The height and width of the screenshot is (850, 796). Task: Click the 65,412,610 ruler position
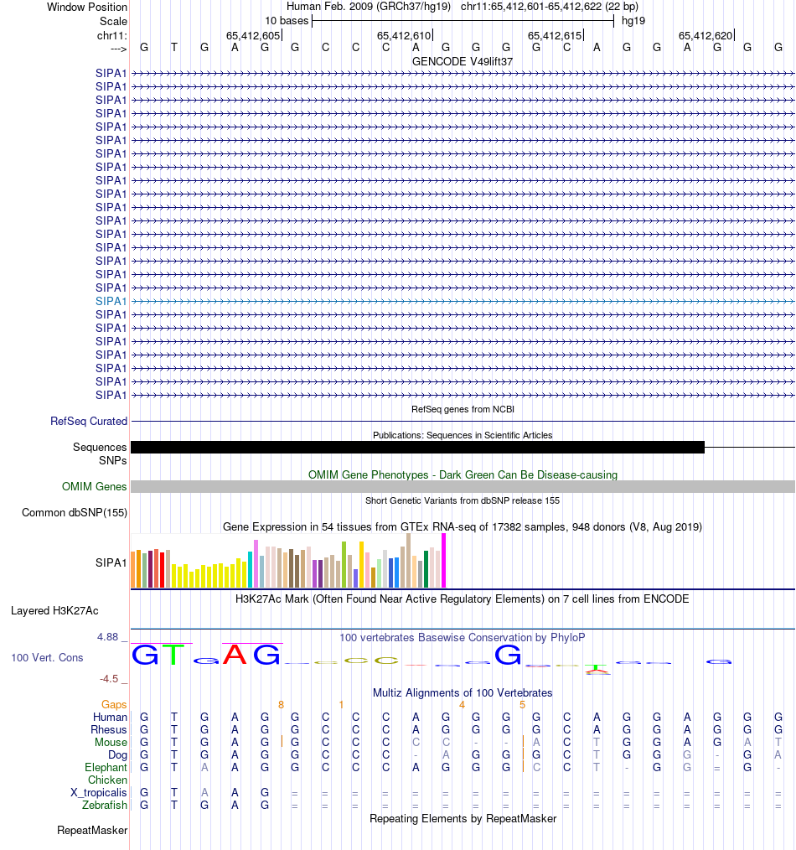(404, 36)
